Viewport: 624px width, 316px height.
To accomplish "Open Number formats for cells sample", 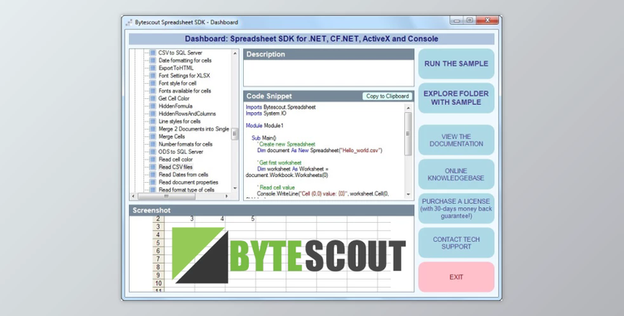I will pos(186,144).
